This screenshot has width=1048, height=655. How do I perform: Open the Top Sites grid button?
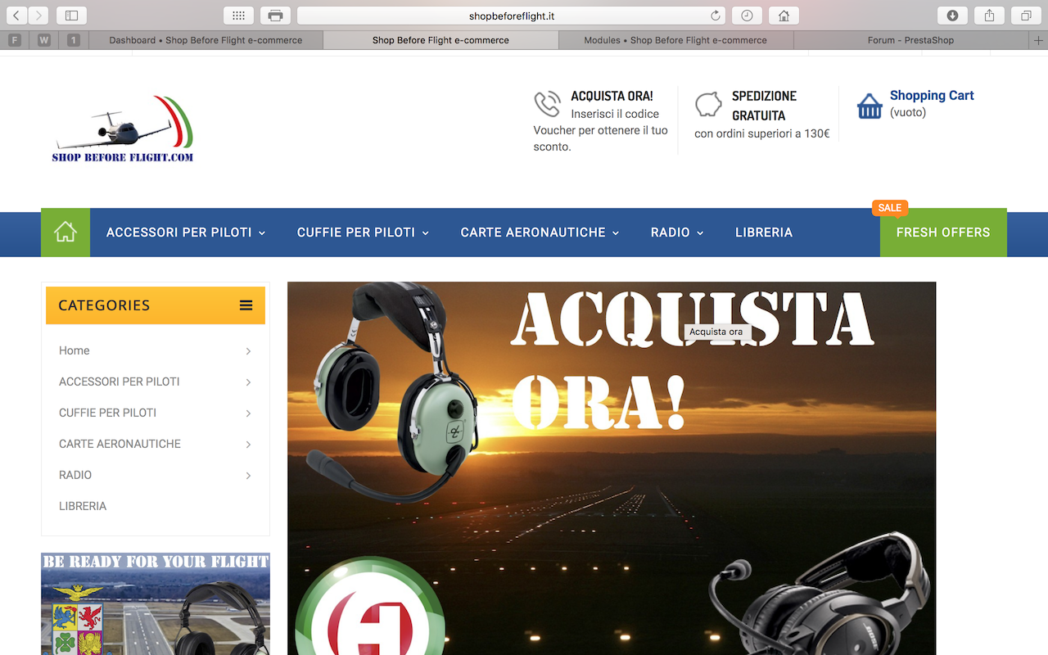point(238,16)
